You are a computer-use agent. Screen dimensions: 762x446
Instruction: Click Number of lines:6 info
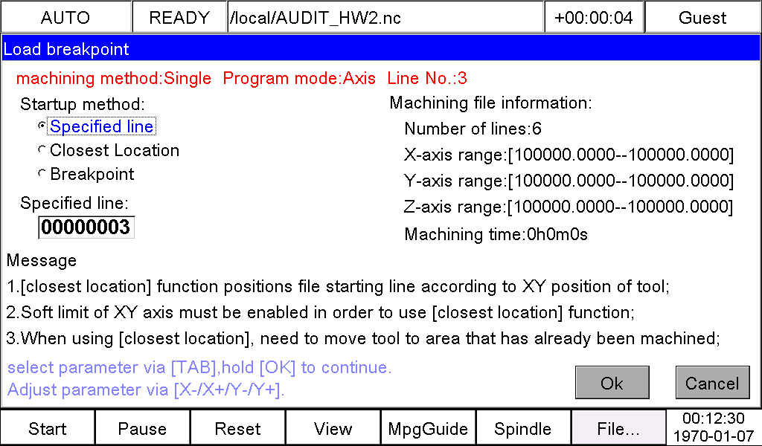(x=473, y=129)
